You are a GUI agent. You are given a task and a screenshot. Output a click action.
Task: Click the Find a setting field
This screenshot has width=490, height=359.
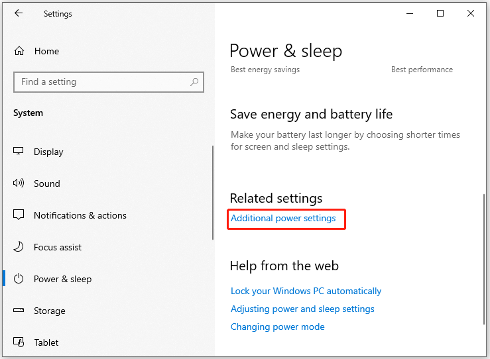click(x=109, y=82)
